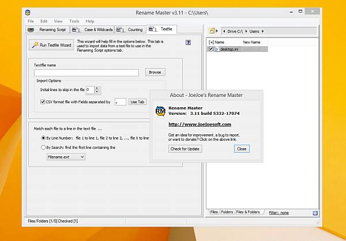The image size is (346, 241).
Task: Decrease initial lines to skip value
Action: [97, 92]
